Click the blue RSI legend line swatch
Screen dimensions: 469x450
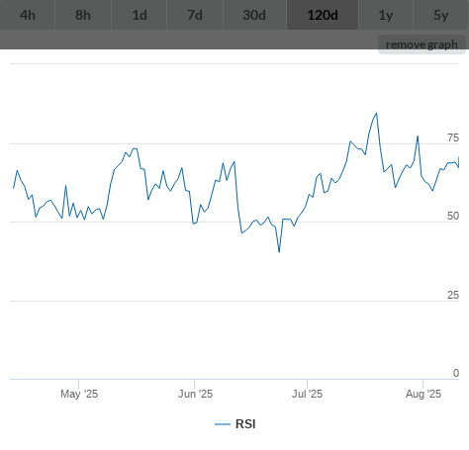pos(223,424)
